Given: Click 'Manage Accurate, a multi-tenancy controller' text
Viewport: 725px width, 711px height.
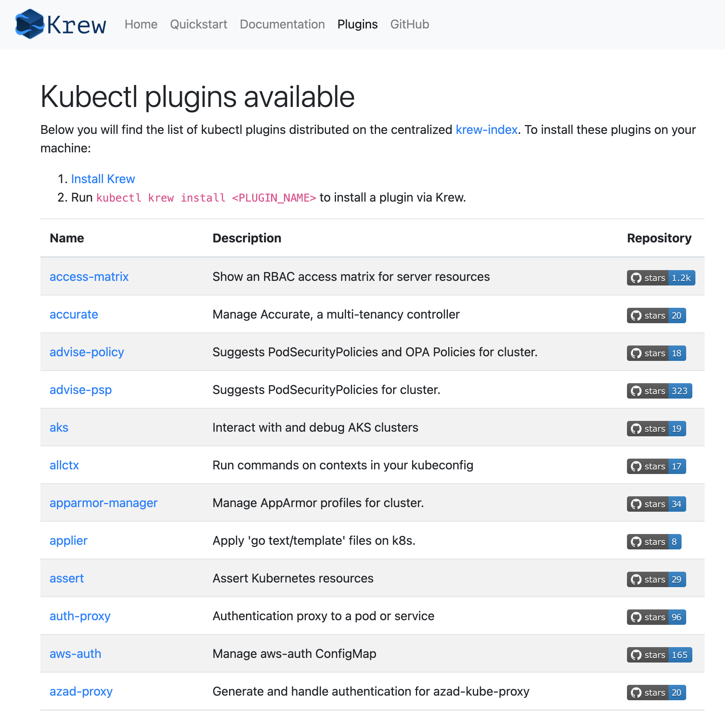Looking at the screenshot, I should 336,314.
